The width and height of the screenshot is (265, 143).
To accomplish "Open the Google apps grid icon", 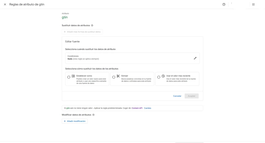I will [253, 4].
